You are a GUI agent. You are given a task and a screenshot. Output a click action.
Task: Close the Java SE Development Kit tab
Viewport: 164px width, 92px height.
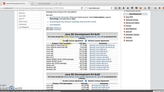point(28,3)
